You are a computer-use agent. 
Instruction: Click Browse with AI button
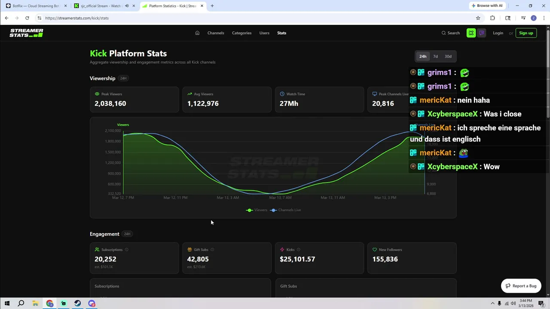click(x=487, y=6)
